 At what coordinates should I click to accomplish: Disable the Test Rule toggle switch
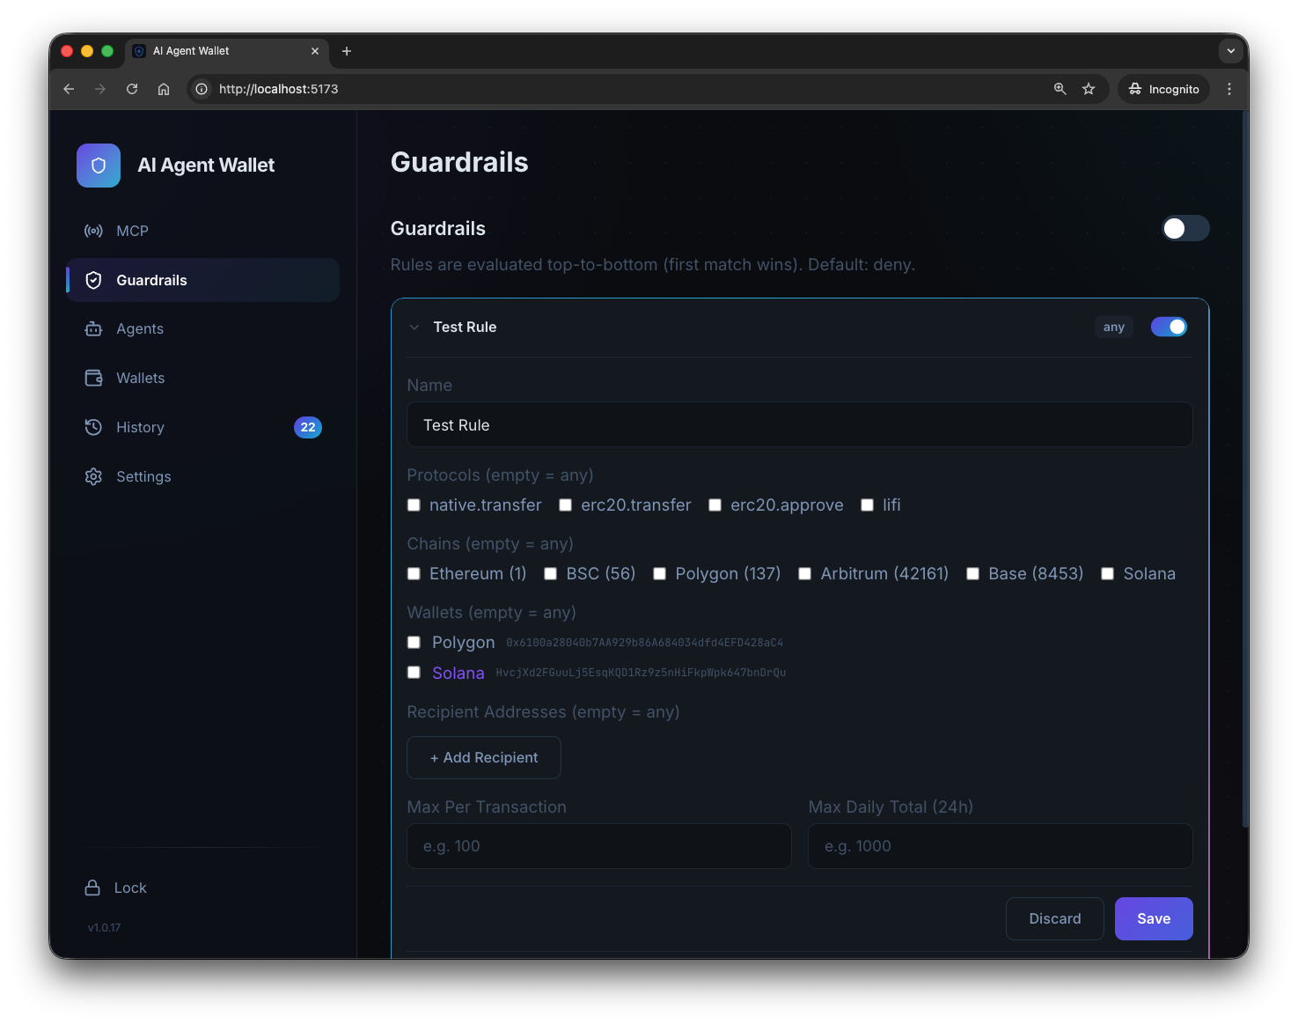pos(1169,327)
